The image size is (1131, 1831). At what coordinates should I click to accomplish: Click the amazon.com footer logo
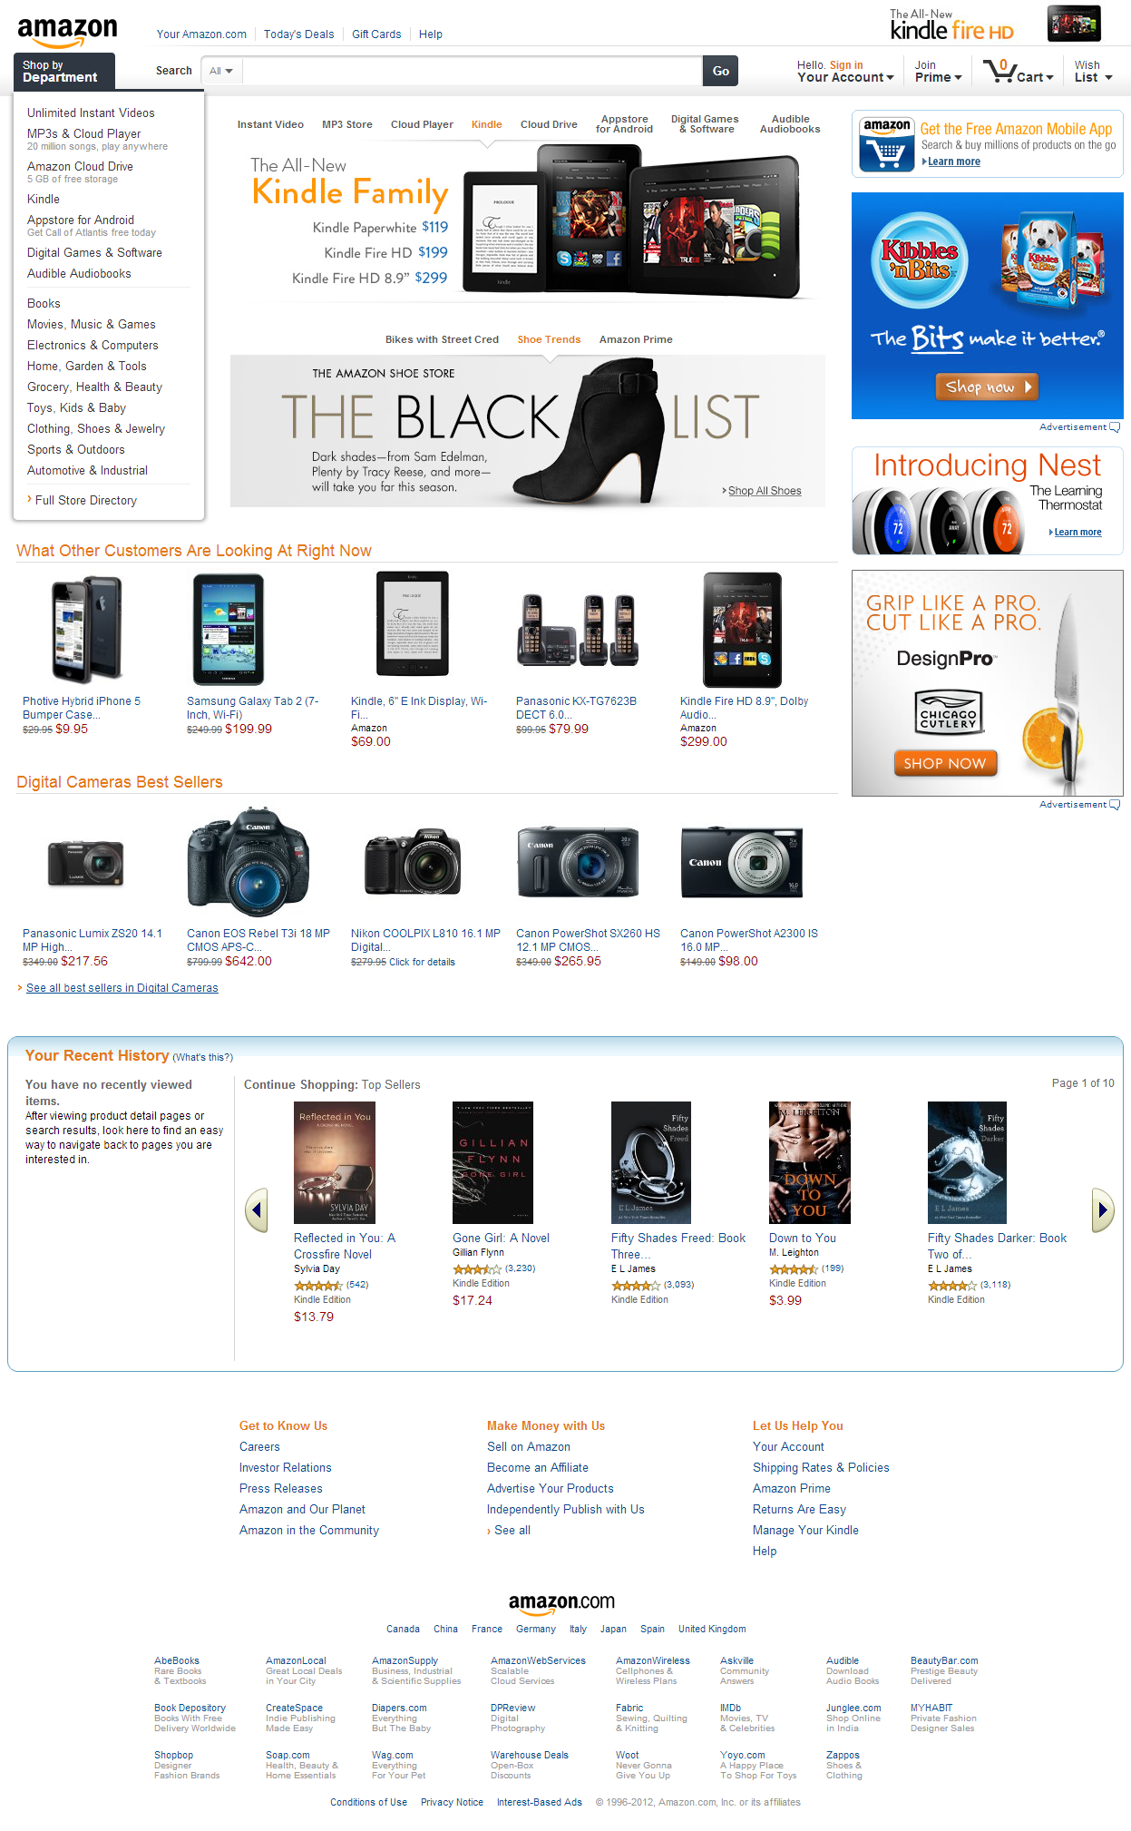click(561, 1603)
